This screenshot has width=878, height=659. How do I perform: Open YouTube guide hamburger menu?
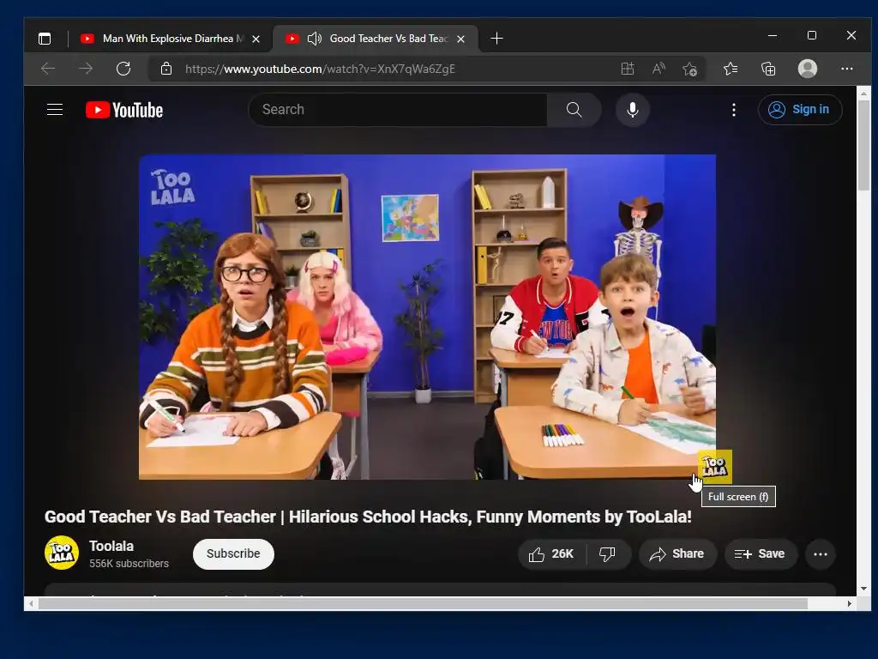(55, 109)
